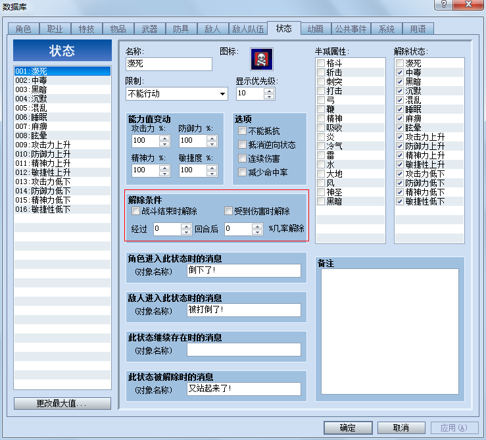Switch to the 职业 tab
The height and width of the screenshot is (440, 486).
coord(55,29)
